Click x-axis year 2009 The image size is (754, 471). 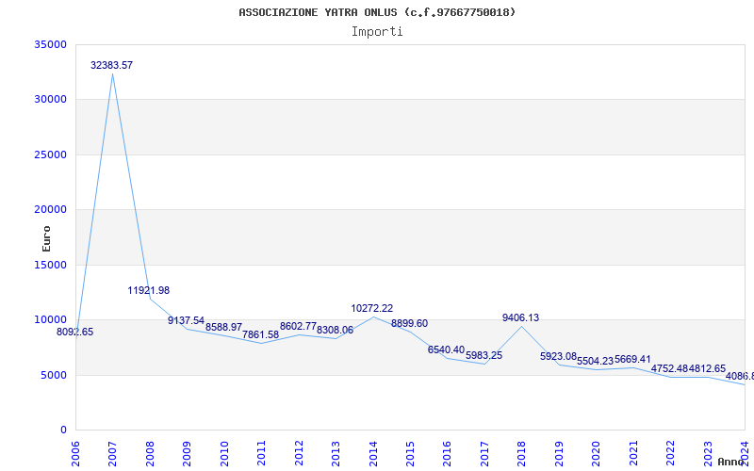coord(187,453)
